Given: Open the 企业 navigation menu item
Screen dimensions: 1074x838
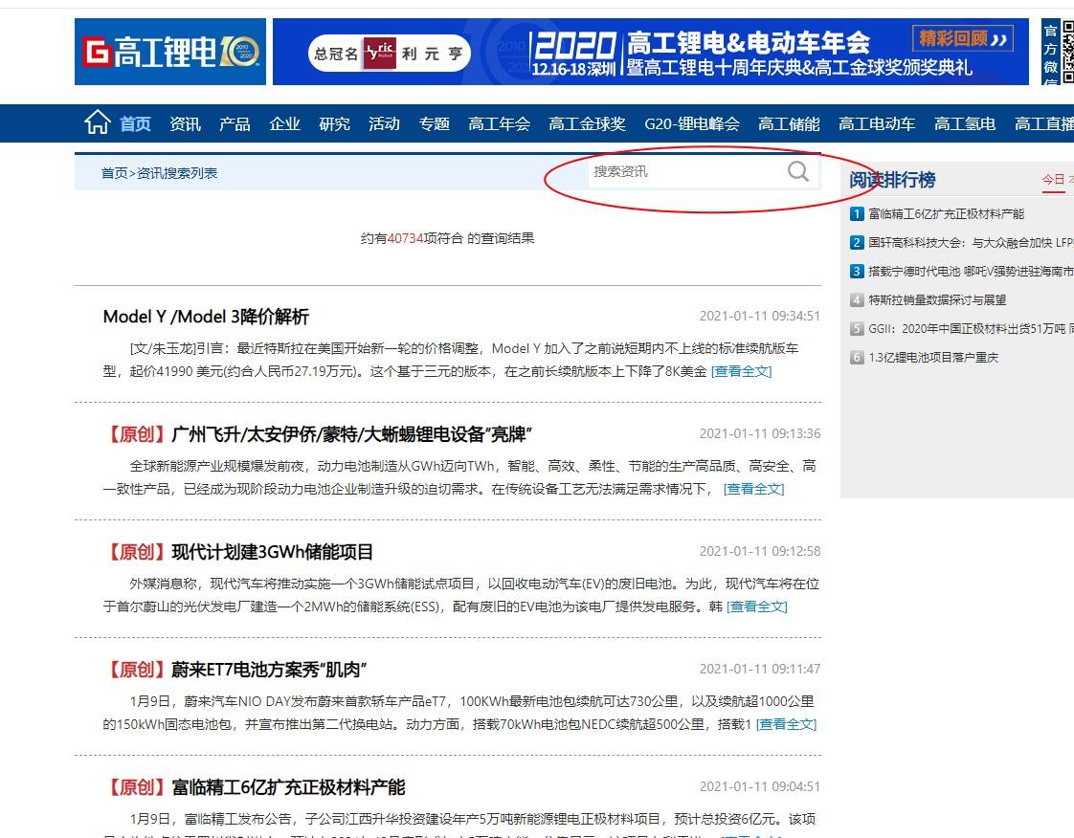Looking at the screenshot, I should tap(285, 124).
